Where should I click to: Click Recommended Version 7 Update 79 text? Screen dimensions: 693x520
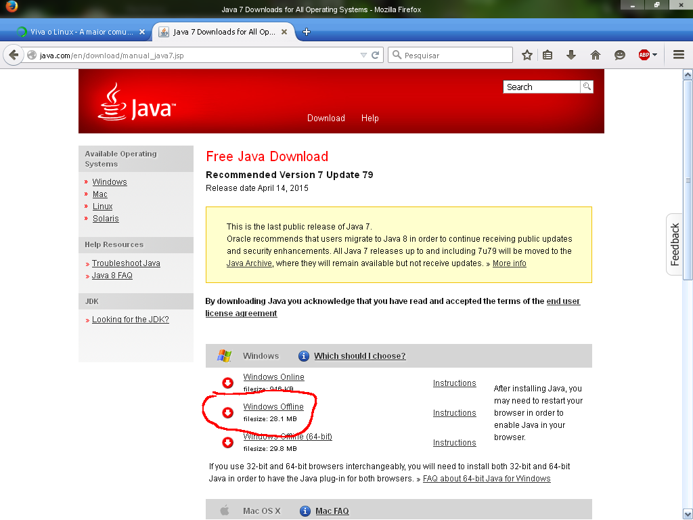(290, 175)
